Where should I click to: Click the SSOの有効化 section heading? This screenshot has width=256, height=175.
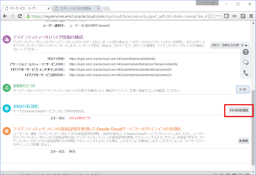(x=26, y=106)
